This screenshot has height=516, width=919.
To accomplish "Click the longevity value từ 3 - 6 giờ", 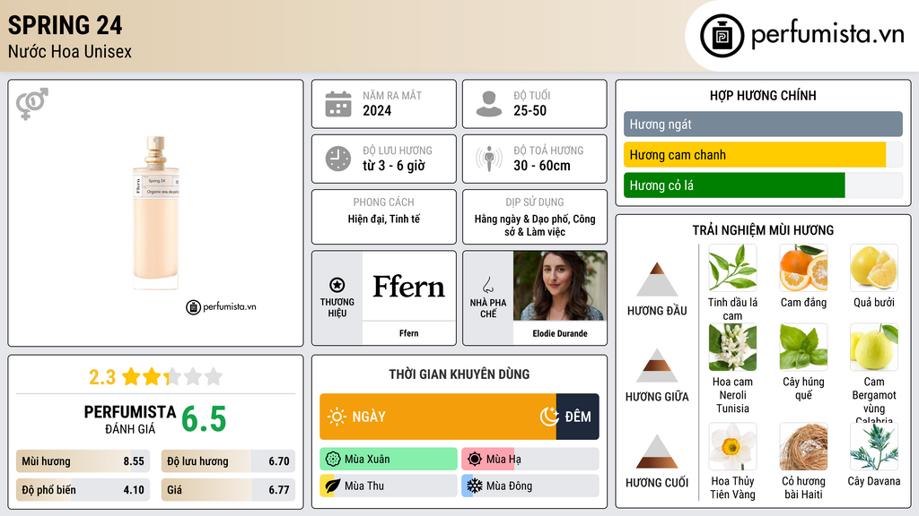I will [394, 166].
